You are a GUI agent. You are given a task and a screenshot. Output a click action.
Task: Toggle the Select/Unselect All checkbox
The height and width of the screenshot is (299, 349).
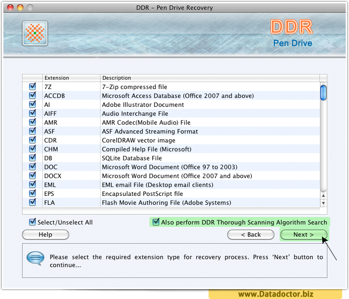[32, 222]
